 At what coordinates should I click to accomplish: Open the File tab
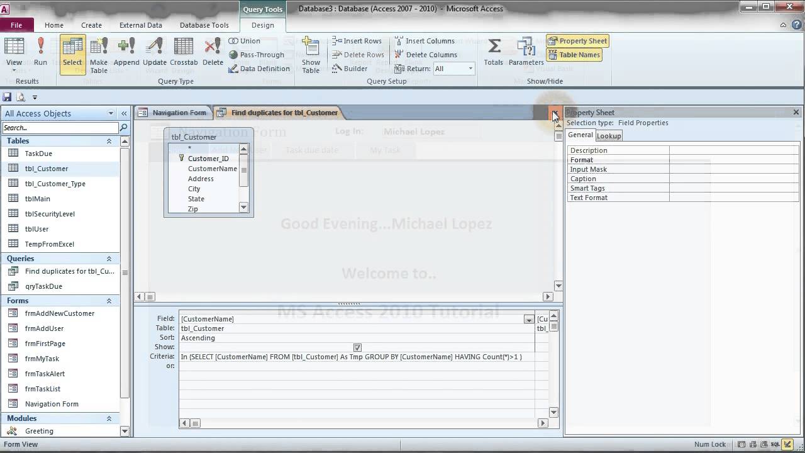[16, 25]
